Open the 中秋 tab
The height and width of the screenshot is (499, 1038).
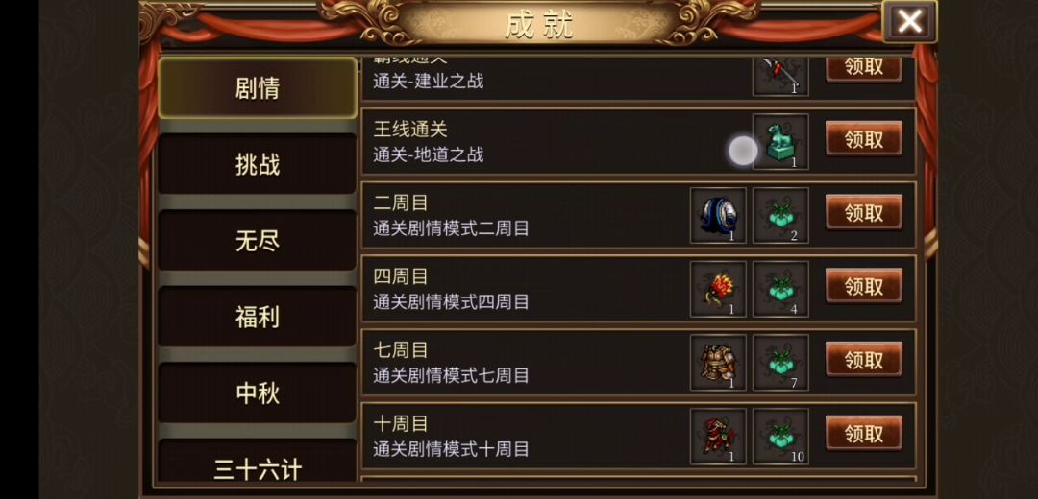[258, 393]
